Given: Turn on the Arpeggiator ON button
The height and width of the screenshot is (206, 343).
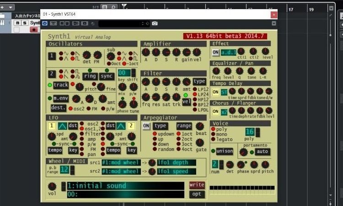Looking at the screenshot, I should pos(146,126).
